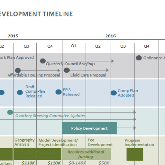
Task: Select the teal Steering Committee Updates dot
Action: [x=10, y=112]
